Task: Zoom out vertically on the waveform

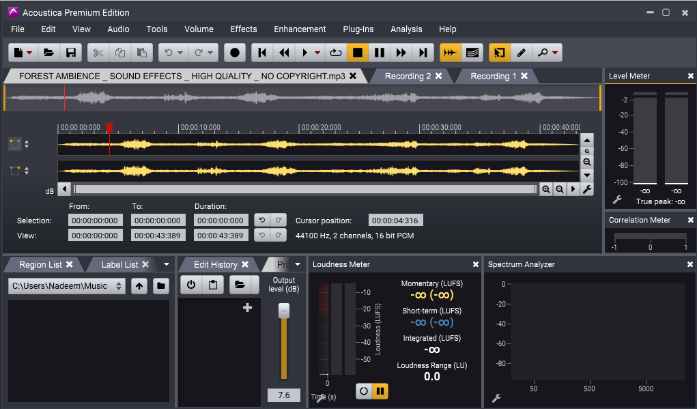Action: pos(587,163)
